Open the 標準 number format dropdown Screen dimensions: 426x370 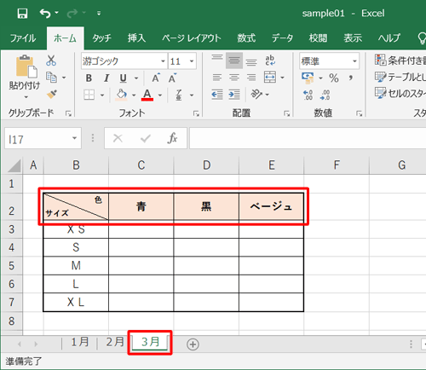[354, 61]
